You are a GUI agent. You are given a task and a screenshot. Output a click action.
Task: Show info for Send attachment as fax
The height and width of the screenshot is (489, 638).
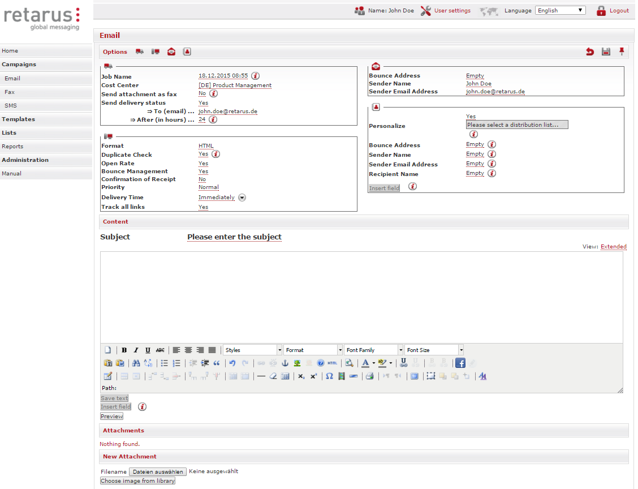[x=214, y=94]
